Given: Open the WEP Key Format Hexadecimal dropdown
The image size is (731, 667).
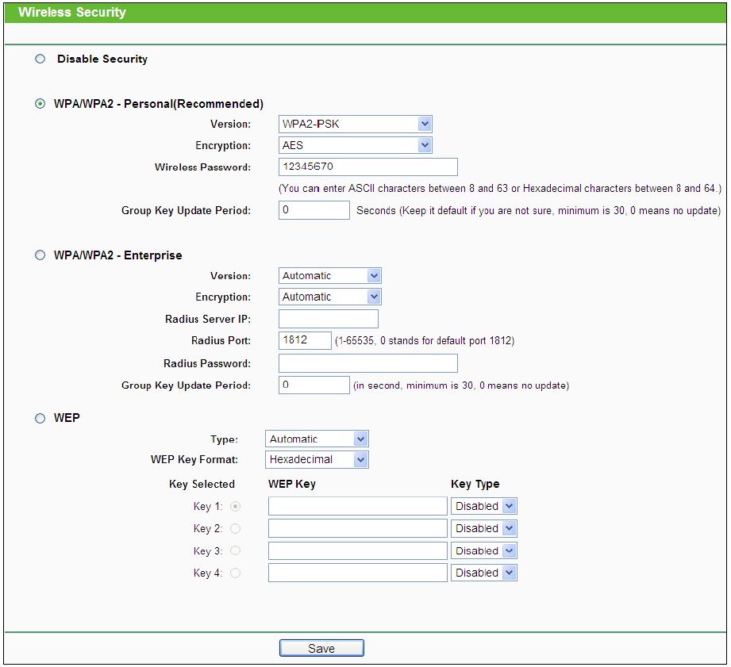Looking at the screenshot, I should (317, 460).
